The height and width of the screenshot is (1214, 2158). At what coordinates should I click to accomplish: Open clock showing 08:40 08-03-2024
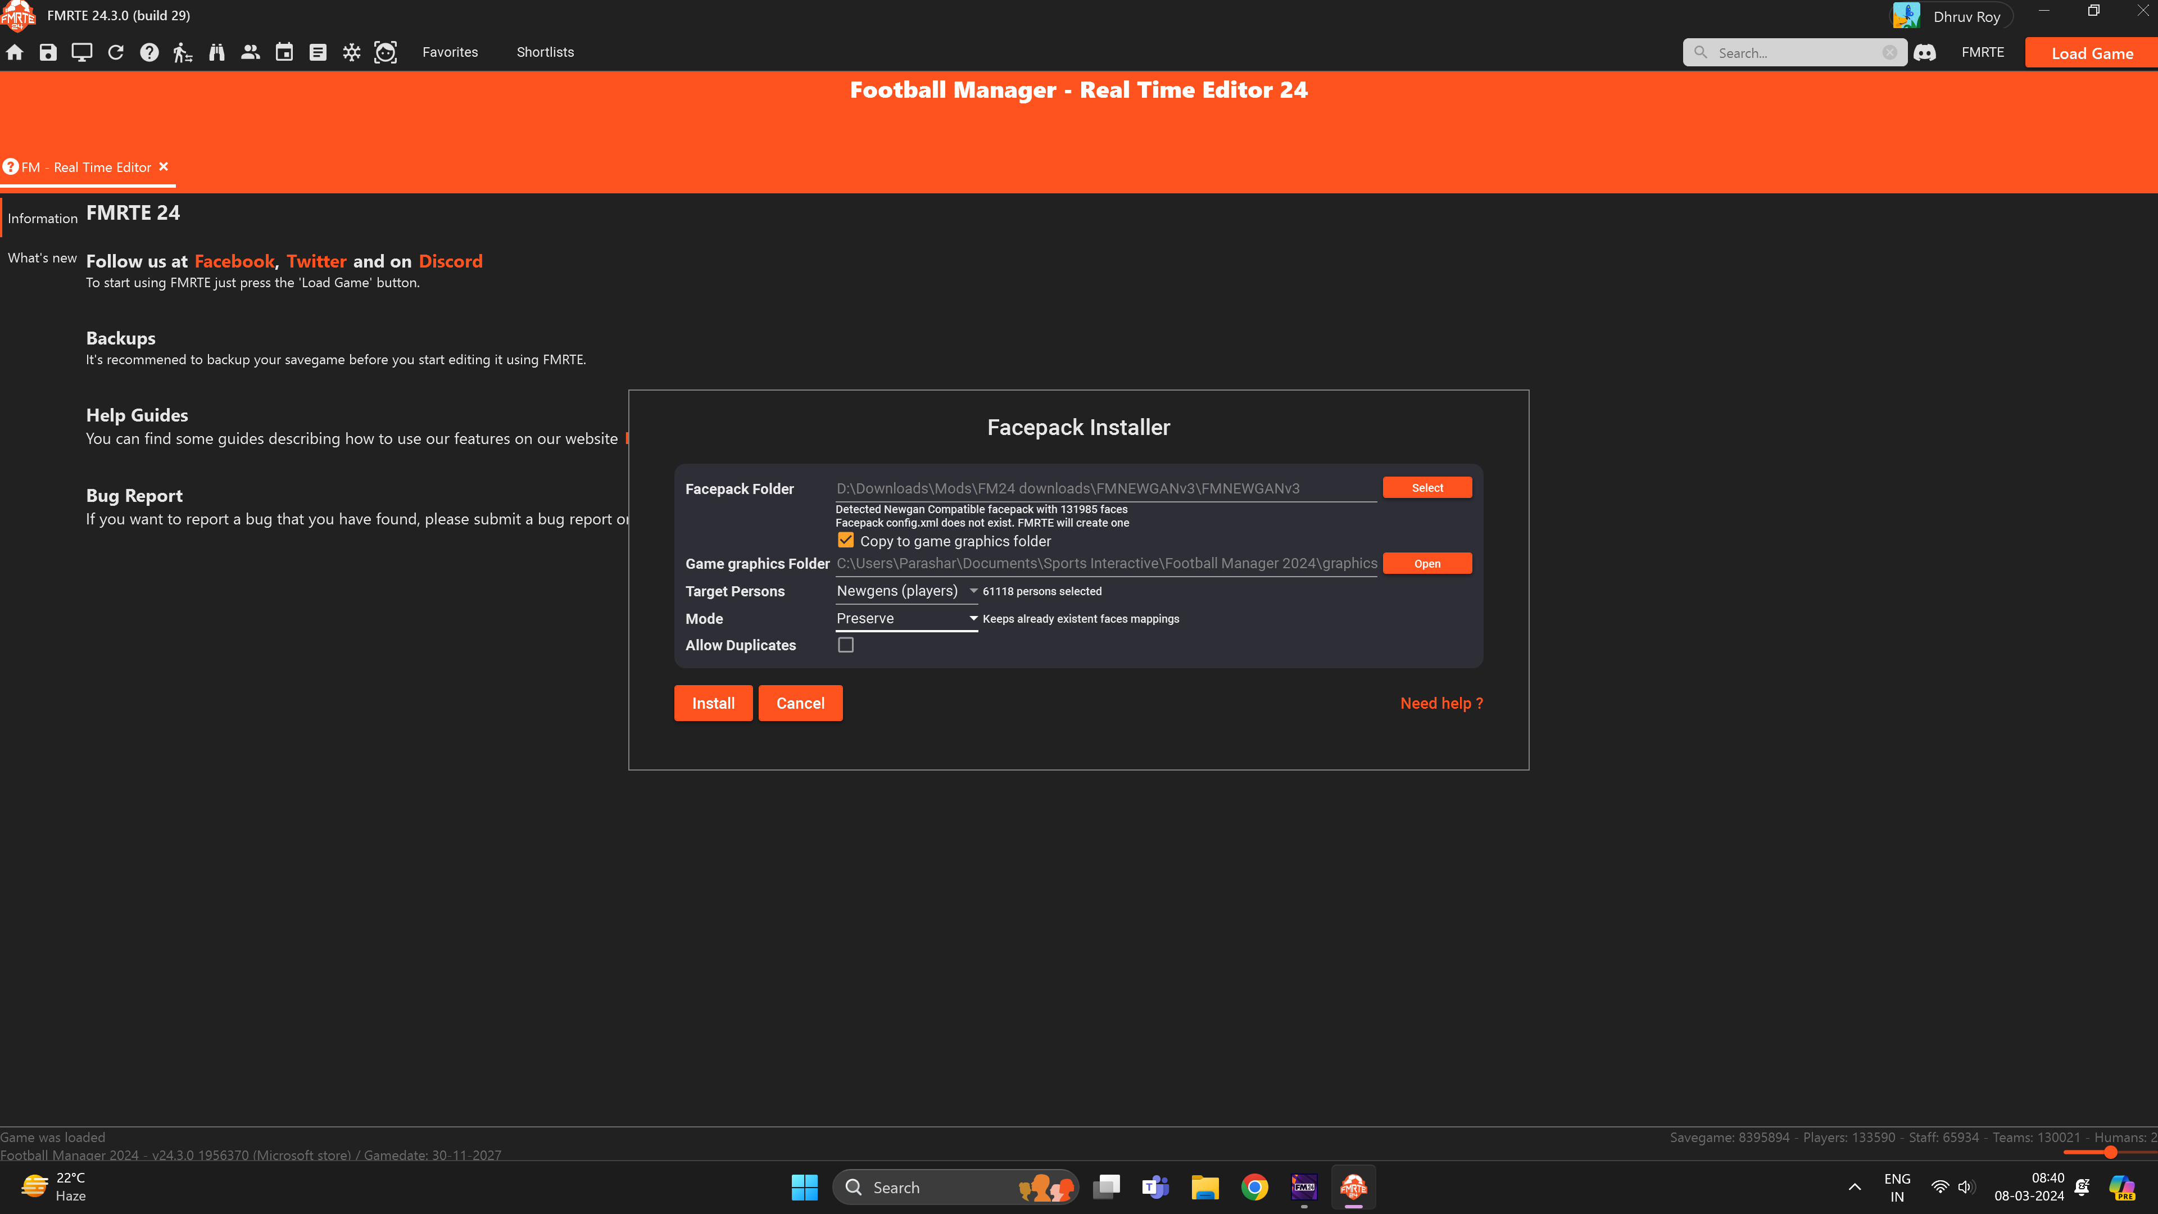point(2029,1186)
